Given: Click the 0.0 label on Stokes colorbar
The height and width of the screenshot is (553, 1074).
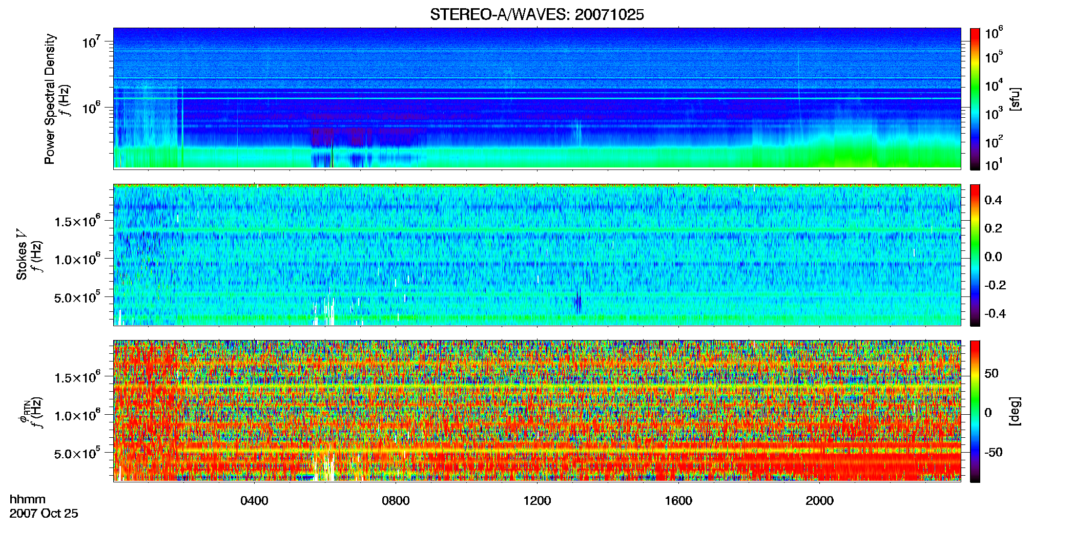Looking at the screenshot, I should click(x=993, y=257).
